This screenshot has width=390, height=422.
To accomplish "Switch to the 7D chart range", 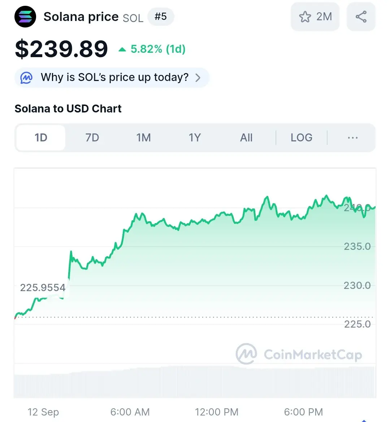I will click(x=92, y=138).
